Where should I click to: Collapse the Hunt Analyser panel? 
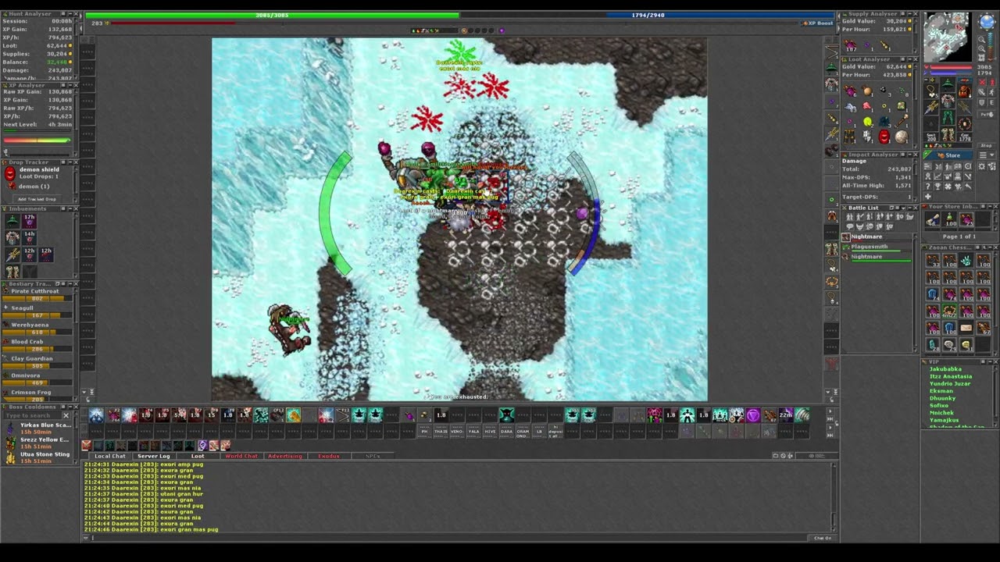click(70, 14)
